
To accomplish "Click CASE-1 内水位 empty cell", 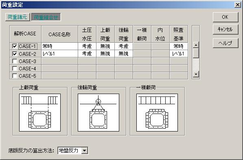I will (x=160, y=46).
